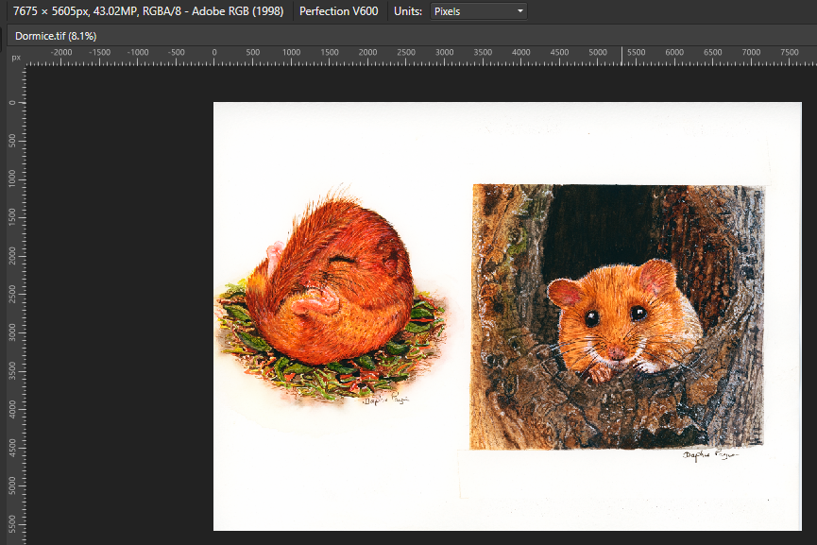The image size is (817, 545).
Task: Click the vertical ruler at the 4500 mark
Action: click(12, 448)
